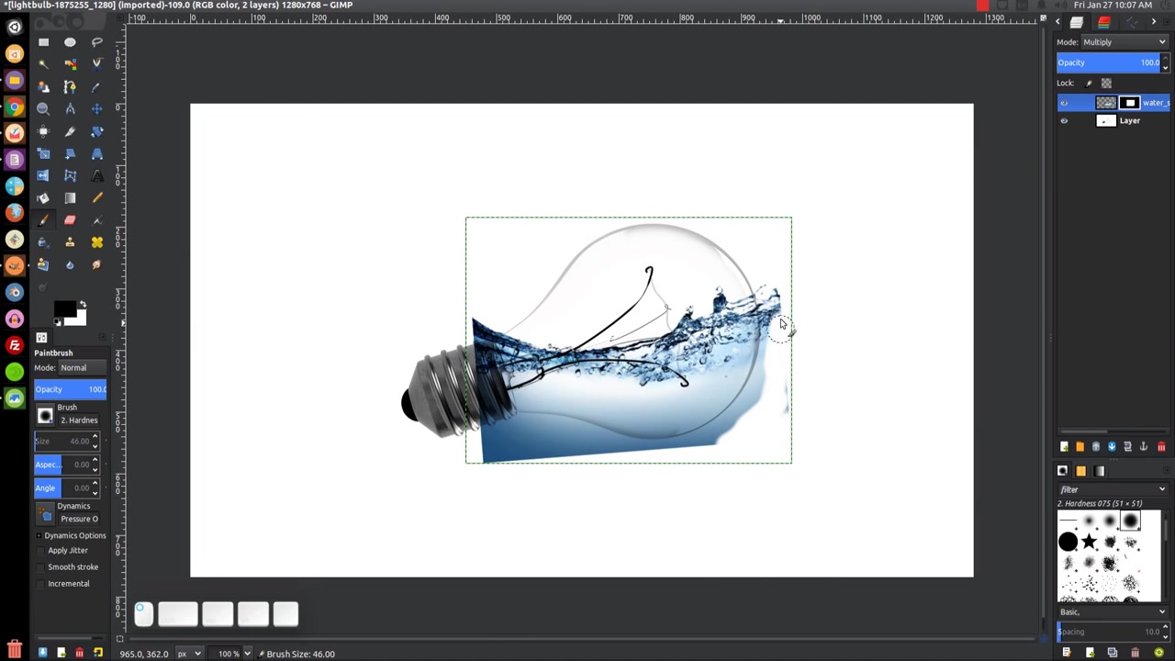Click the black foreground color swatch
This screenshot has width=1175, height=661.
point(63,310)
